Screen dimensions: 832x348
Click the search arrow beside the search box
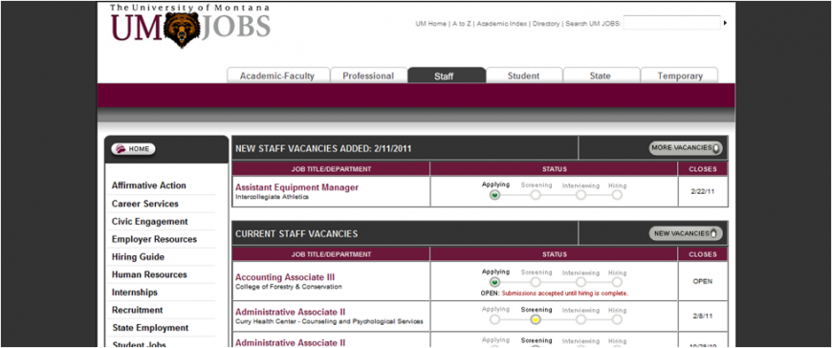[x=725, y=23]
